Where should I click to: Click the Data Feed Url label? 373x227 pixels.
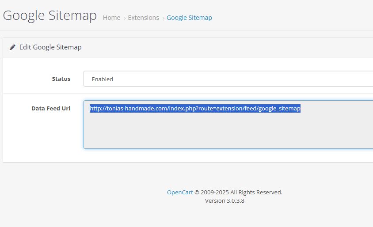click(51, 108)
